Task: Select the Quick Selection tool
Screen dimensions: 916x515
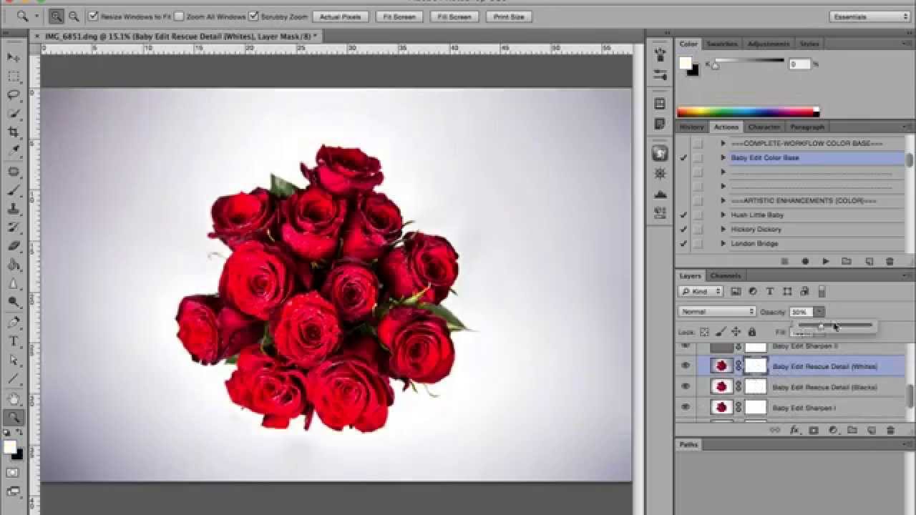Action: click(14, 113)
